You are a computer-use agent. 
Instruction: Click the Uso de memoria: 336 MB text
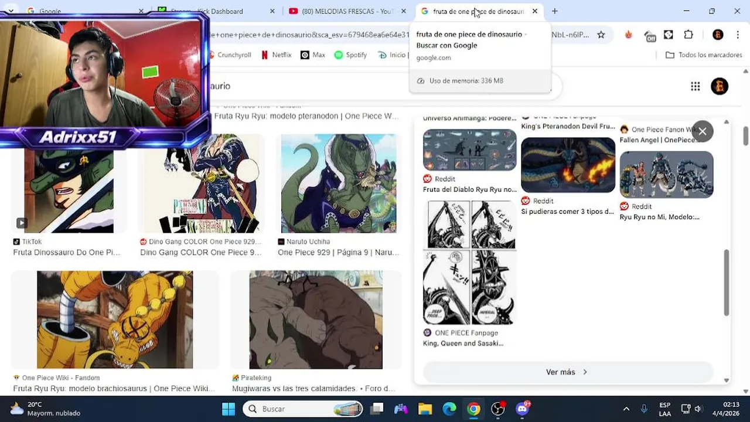[466, 81]
